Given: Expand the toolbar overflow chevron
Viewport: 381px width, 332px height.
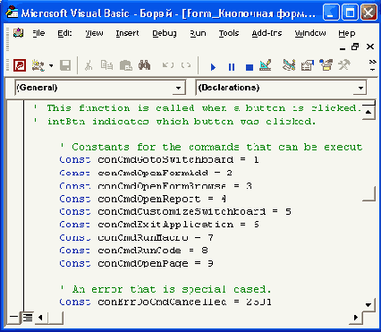Looking at the screenshot, I should (x=372, y=65).
